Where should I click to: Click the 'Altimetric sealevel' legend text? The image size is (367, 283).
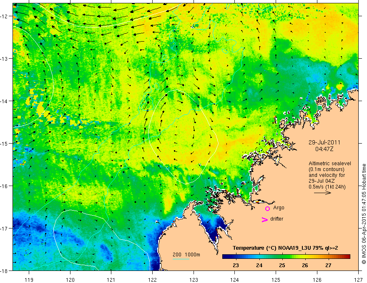(x=330, y=164)
